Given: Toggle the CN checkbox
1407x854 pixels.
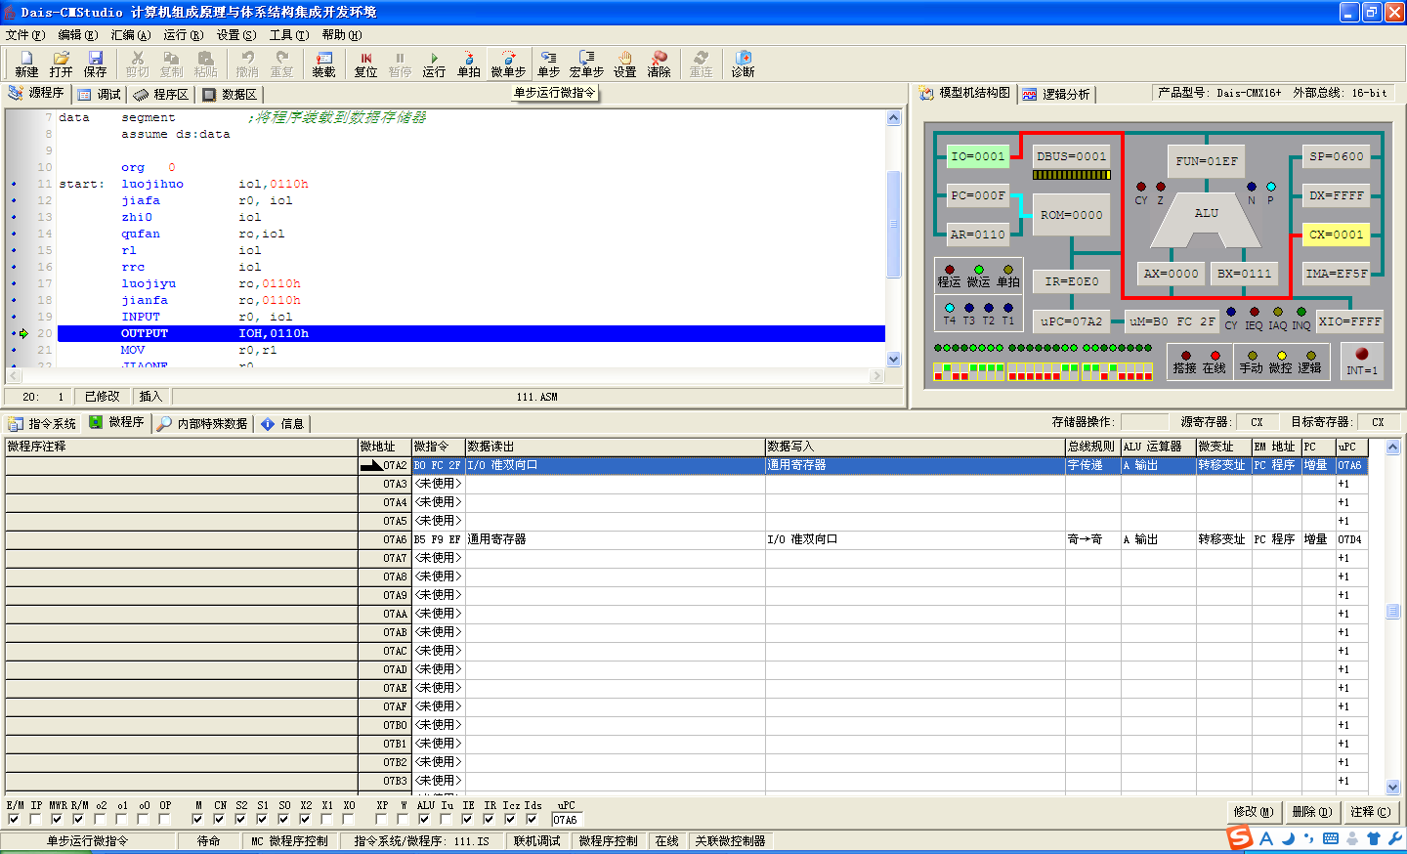Looking at the screenshot, I should [219, 820].
